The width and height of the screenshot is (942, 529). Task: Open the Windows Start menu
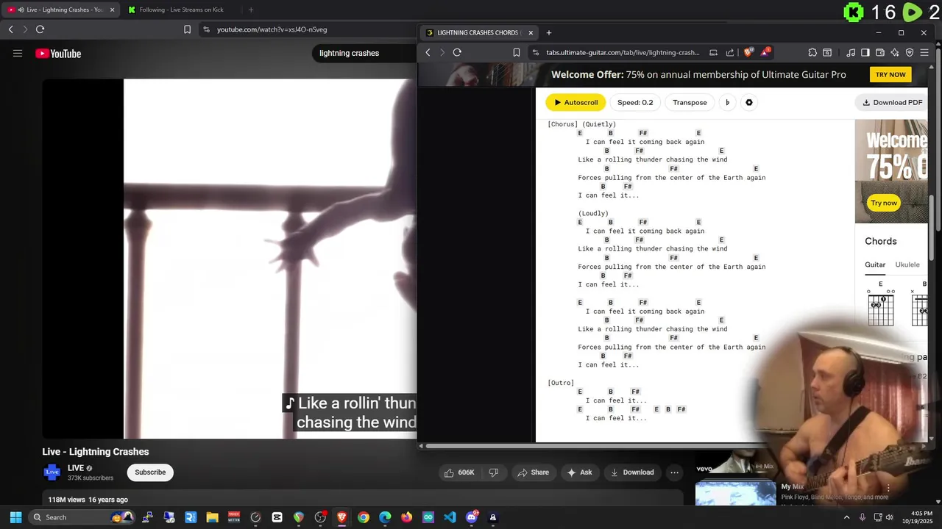tap(15, 517)
